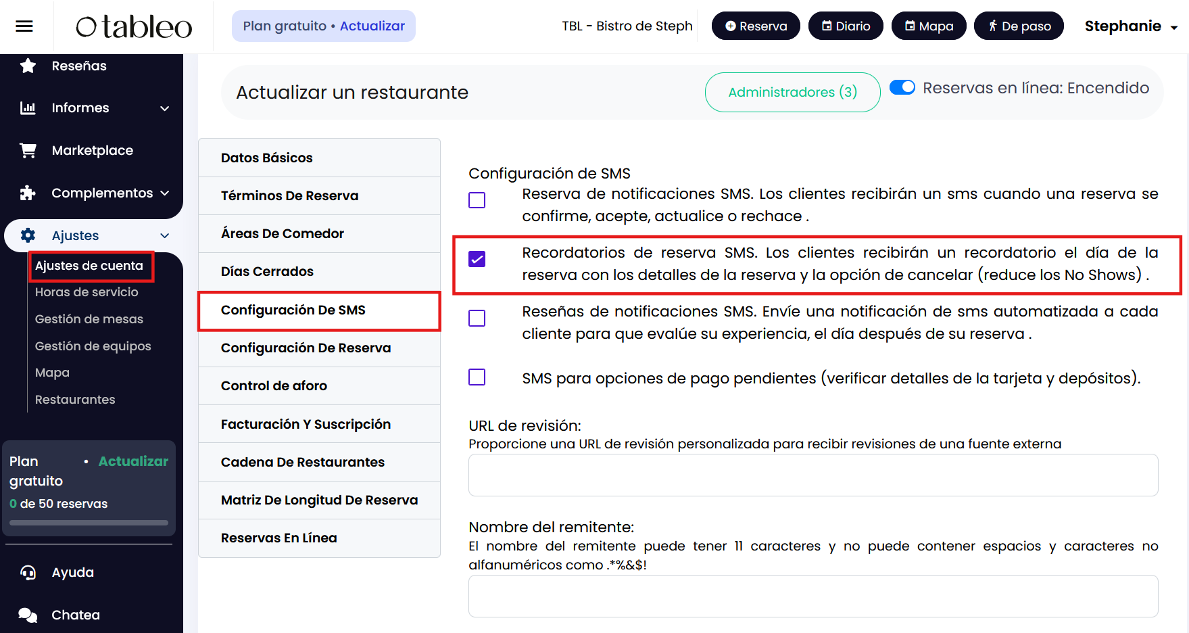The image size is (1189, 633).
Task: Open Horas de servicio submenu item
Action: 87,292
